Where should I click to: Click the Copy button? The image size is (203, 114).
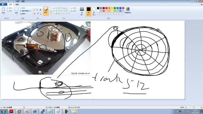click(x=9, y=11)
